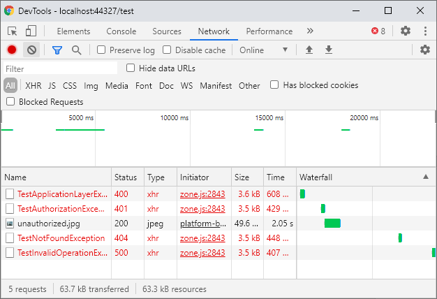Screen dimensions: 437x299
Task: Click the 63.7 kB transferred status text
Action: [94, 289]
